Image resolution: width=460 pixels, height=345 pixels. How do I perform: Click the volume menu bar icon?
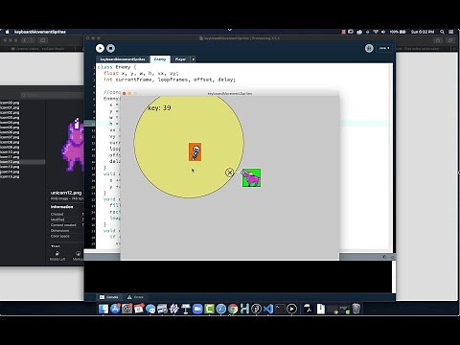[x=383, y=32]
